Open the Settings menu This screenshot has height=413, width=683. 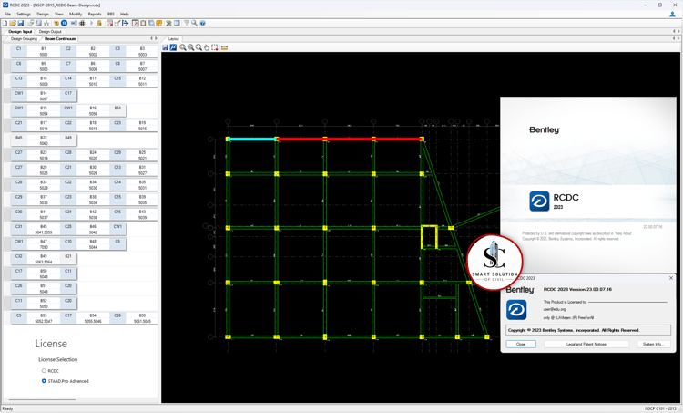24,14
